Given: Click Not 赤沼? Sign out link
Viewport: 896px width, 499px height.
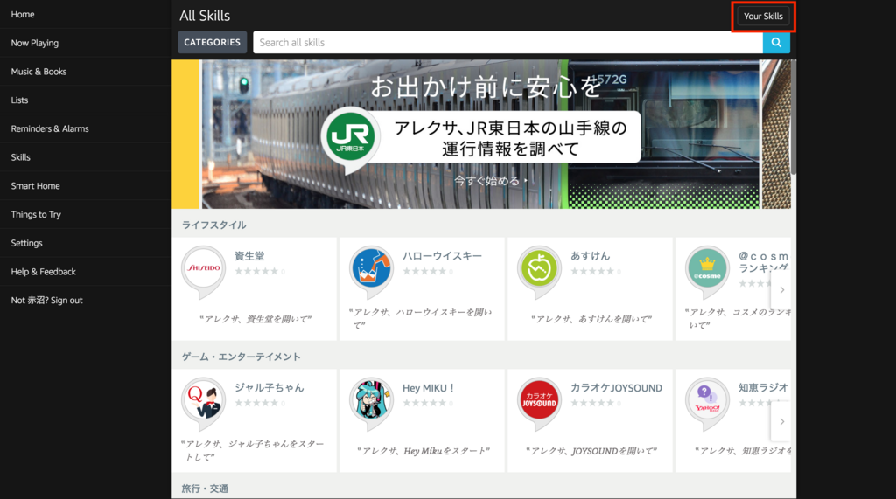Looking at the screenshot, I should [46, 300].
